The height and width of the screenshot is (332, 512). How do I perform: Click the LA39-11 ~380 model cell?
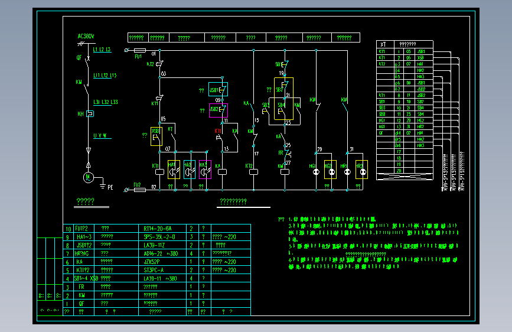[x=162, y=278]
